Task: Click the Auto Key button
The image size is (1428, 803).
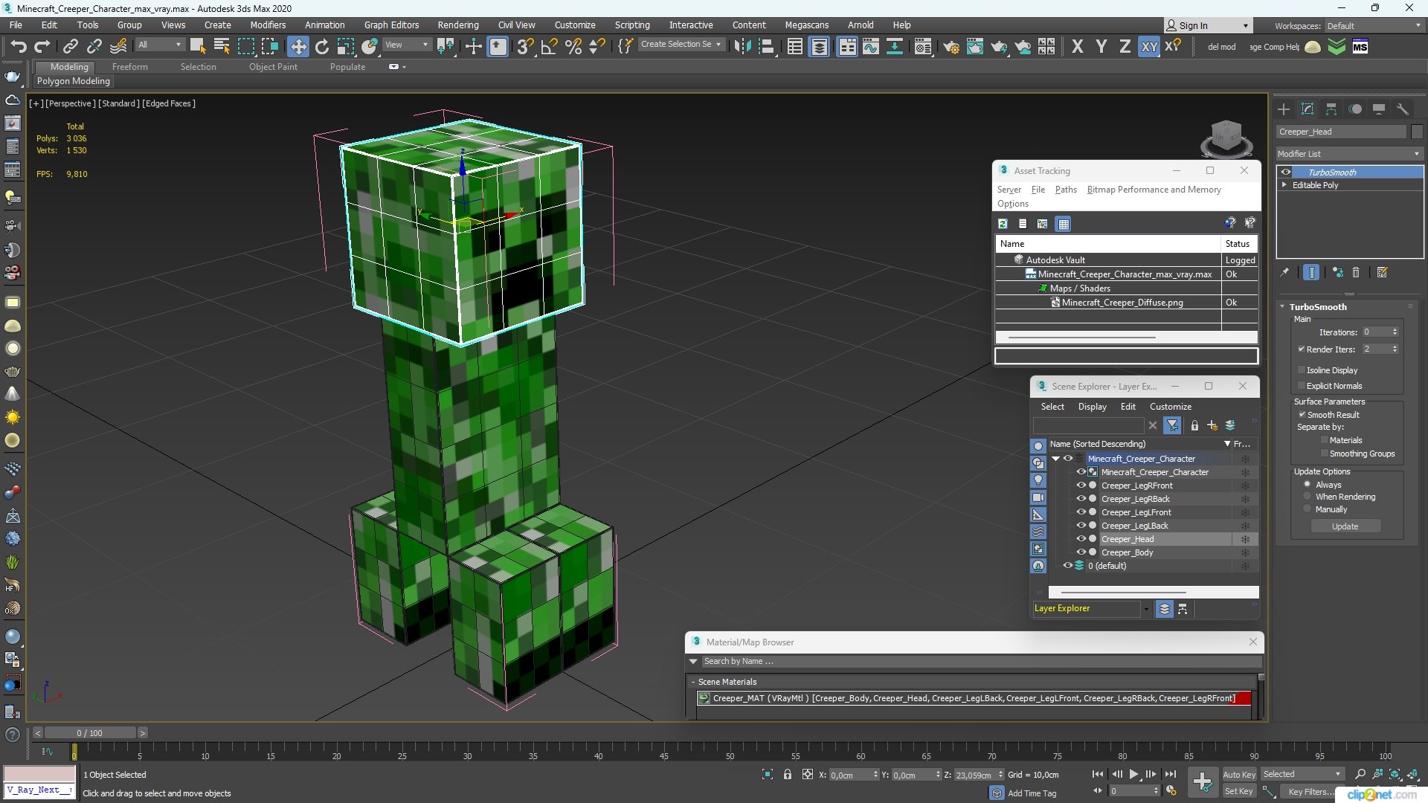Action: pos(1239,775)
